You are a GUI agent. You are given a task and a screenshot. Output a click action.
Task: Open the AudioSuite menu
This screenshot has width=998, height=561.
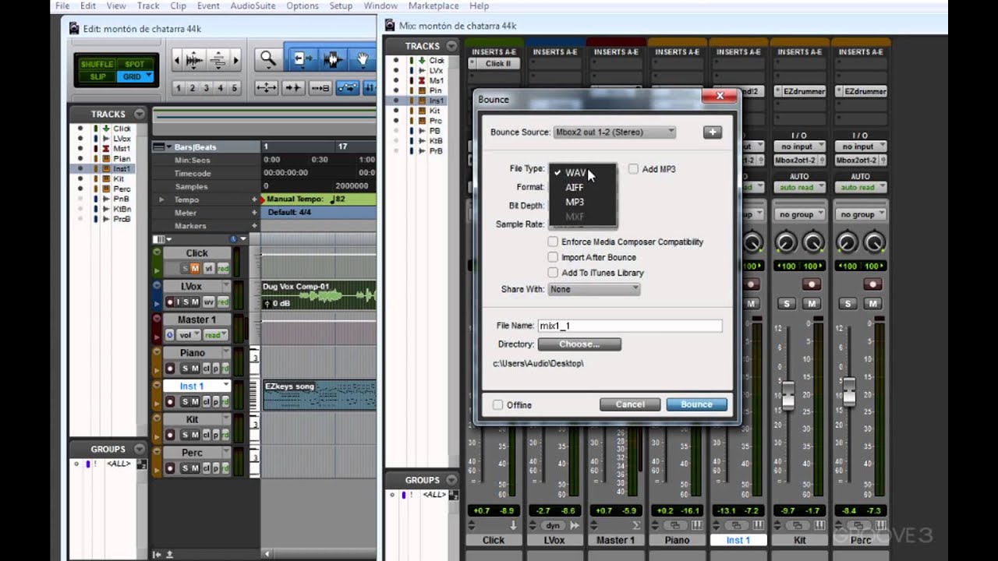tap(253, 5)
